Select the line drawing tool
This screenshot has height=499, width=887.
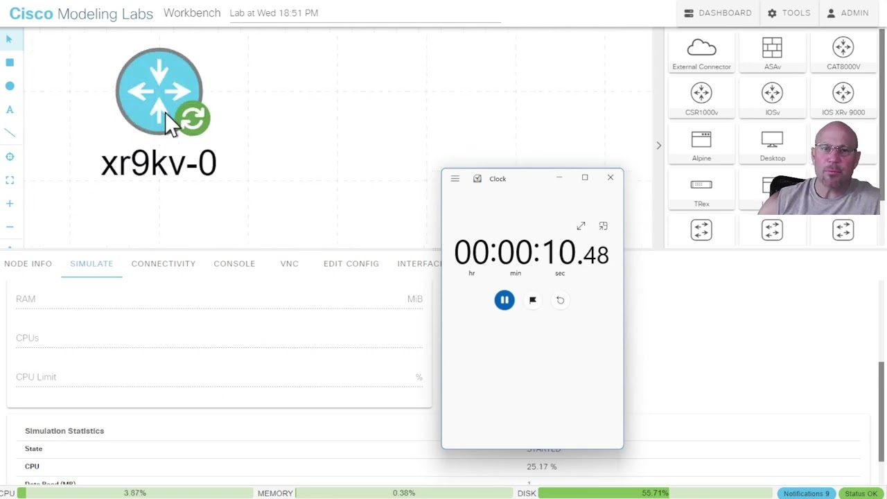click(10, 133)
